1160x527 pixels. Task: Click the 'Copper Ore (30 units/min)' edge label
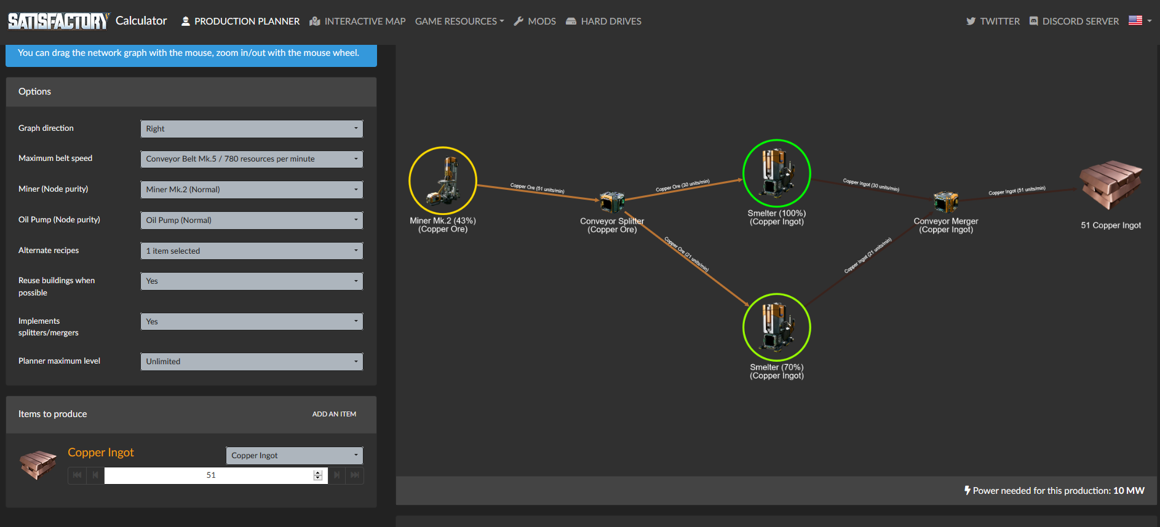coord(683,185)
